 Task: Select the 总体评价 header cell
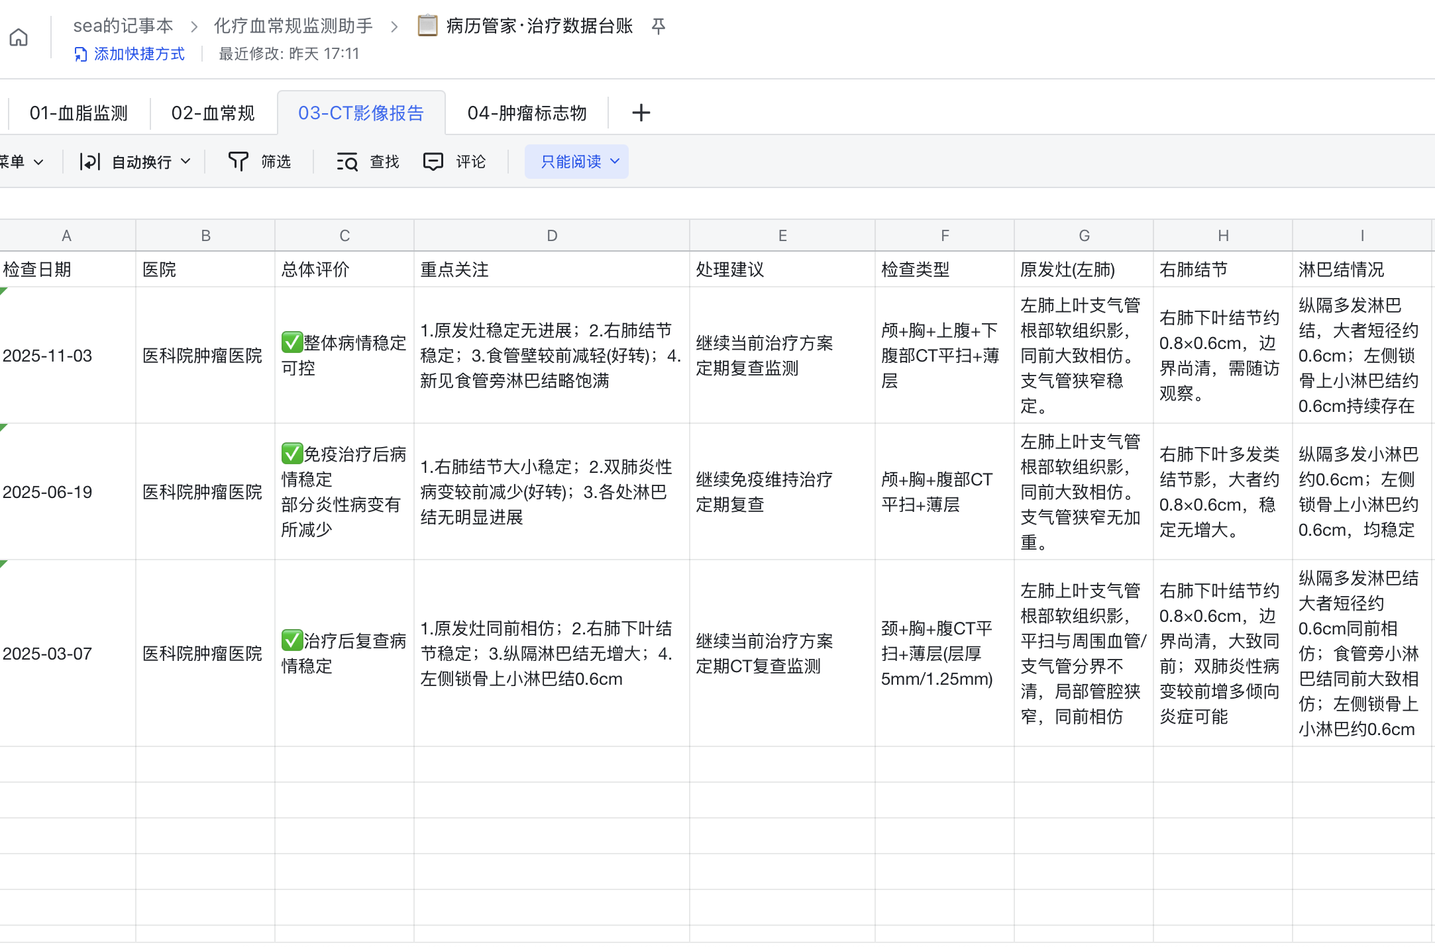click(345, 270)
